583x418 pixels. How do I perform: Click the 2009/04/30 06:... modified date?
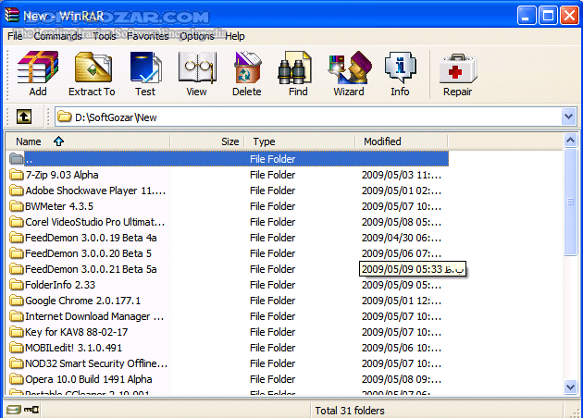(402, 238)
